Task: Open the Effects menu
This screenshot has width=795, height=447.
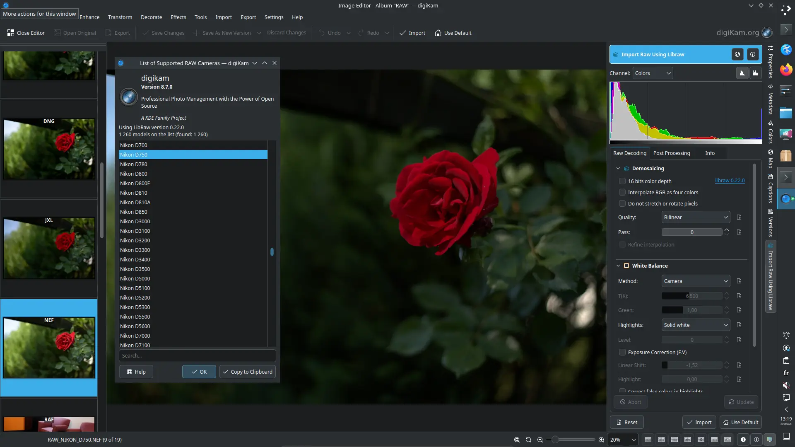Action: [x=178, y=17]
